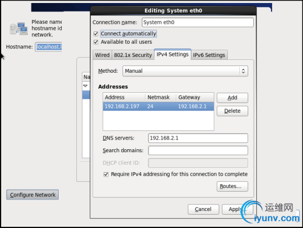Collapse the tree arrow in background list
The width and height of the screenshot is (303, 228).
[x=85, y=86]
